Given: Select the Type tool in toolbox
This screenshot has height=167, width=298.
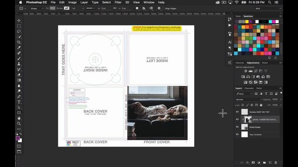Looking at the screenshot, I should [x=19, y=102].
